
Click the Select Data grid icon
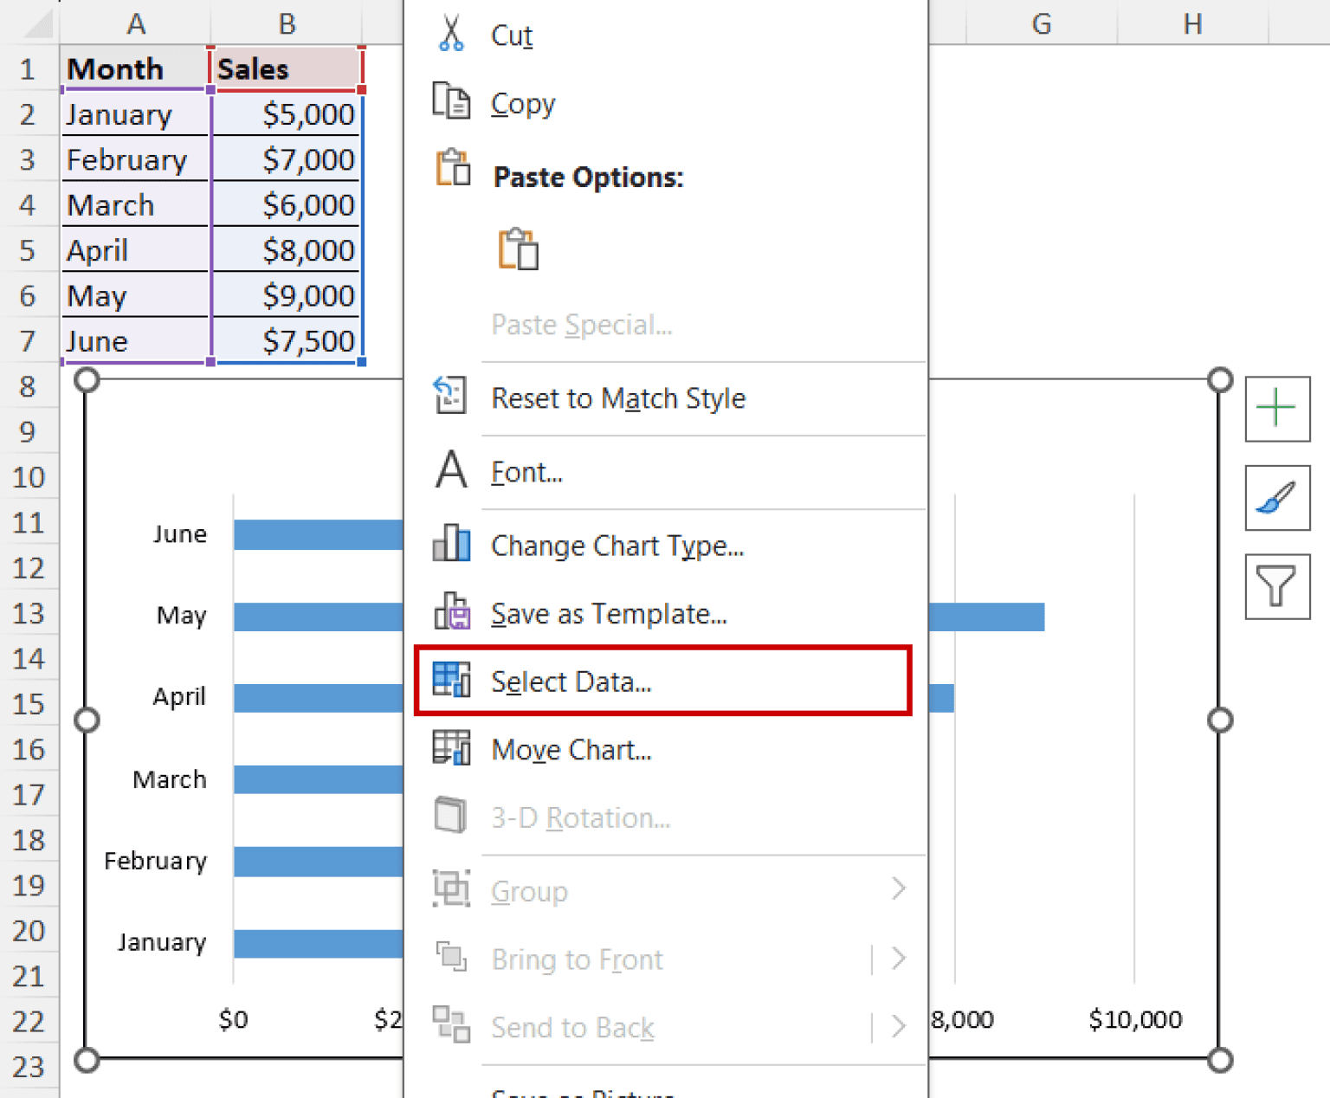[449, 681]
